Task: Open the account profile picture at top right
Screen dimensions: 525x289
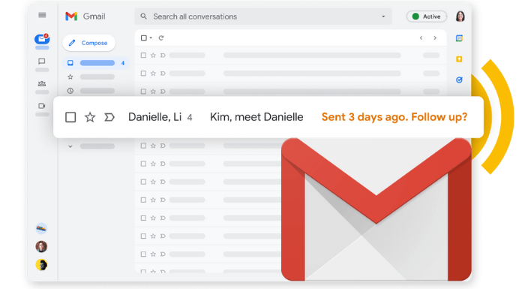Action: (x=460, y=16)
